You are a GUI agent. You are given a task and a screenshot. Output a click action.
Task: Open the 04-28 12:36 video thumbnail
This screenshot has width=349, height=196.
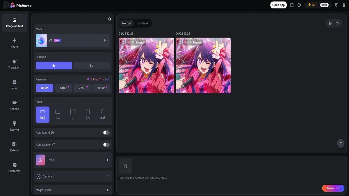coord(146,65)
